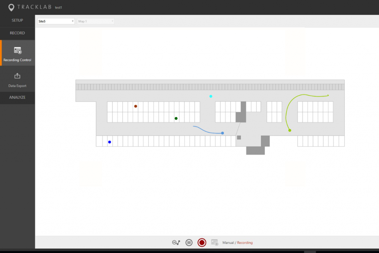Select the RECORD section header
This screenshot has width=379, height=253.
17,33
